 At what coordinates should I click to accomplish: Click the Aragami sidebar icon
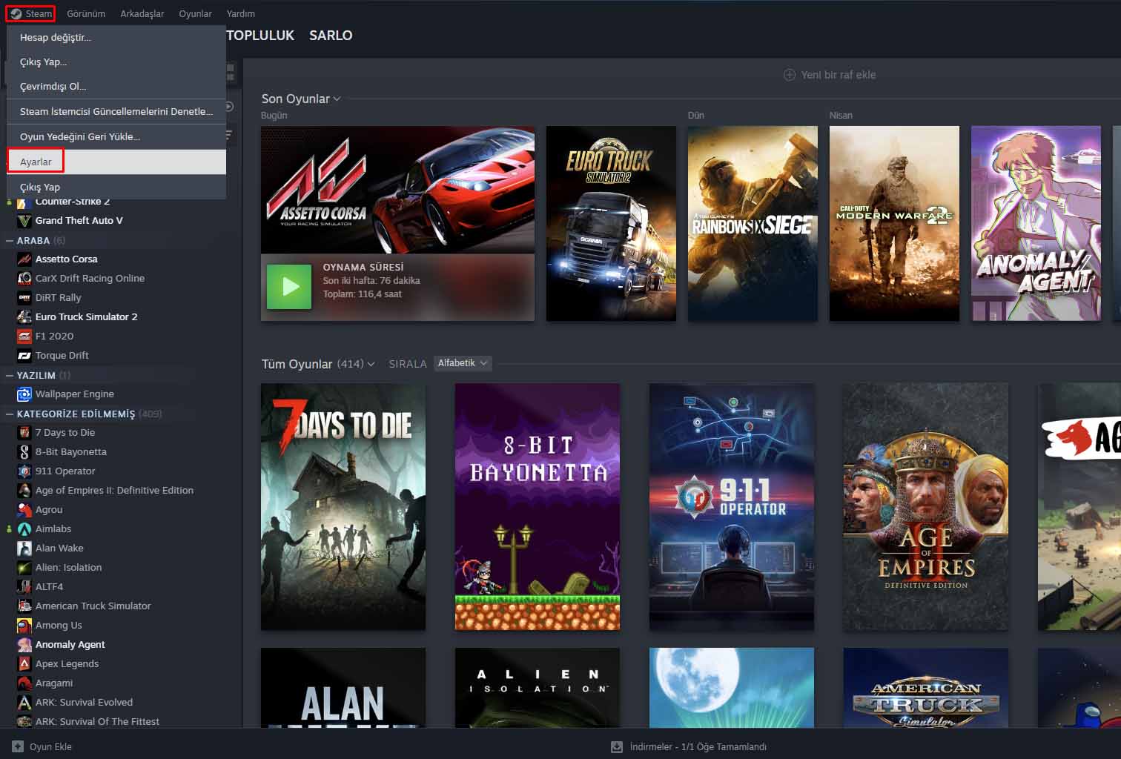click(24, 683)
